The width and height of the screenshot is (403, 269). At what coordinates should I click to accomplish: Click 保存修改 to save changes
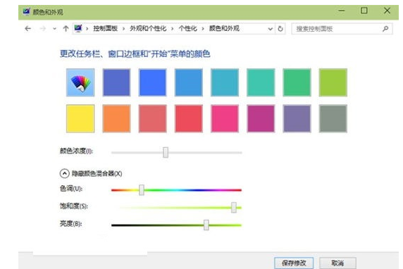pos(294,263)
